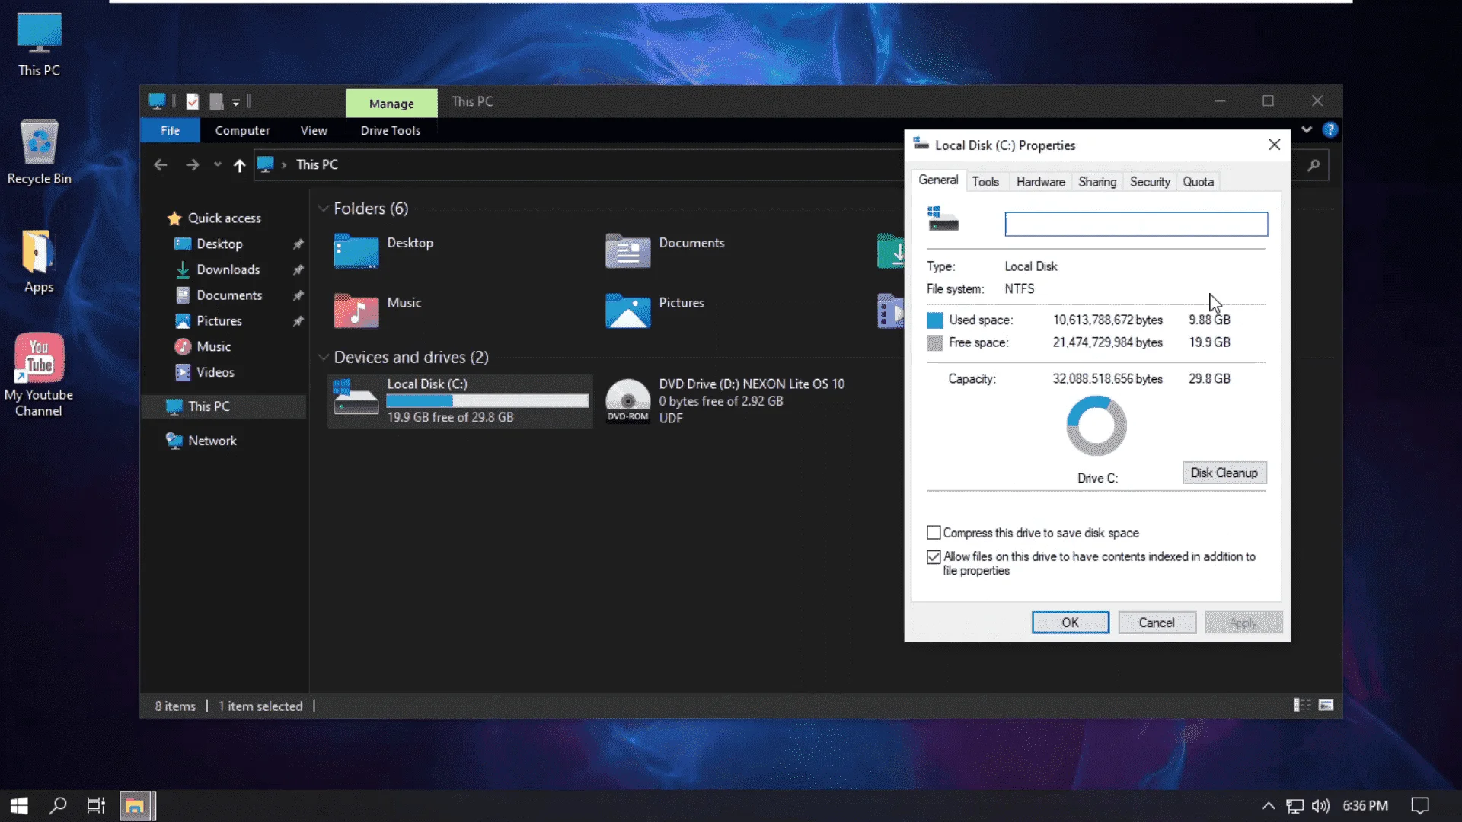Collapse the Folders (6) group
Viewport: 1462px width, 822px height.
click(x=323, y=209)
